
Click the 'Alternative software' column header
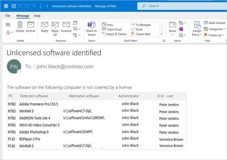pyautogui.click(x=84, y=96)
